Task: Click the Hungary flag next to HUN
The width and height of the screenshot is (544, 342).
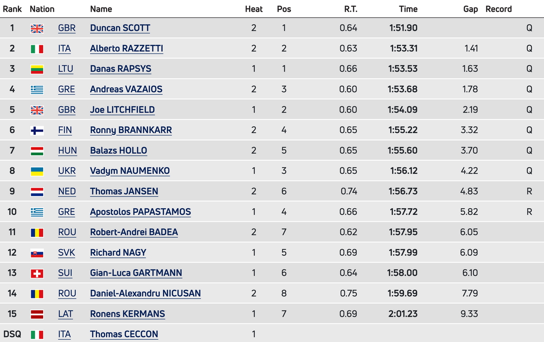Action: coord(37,151)
